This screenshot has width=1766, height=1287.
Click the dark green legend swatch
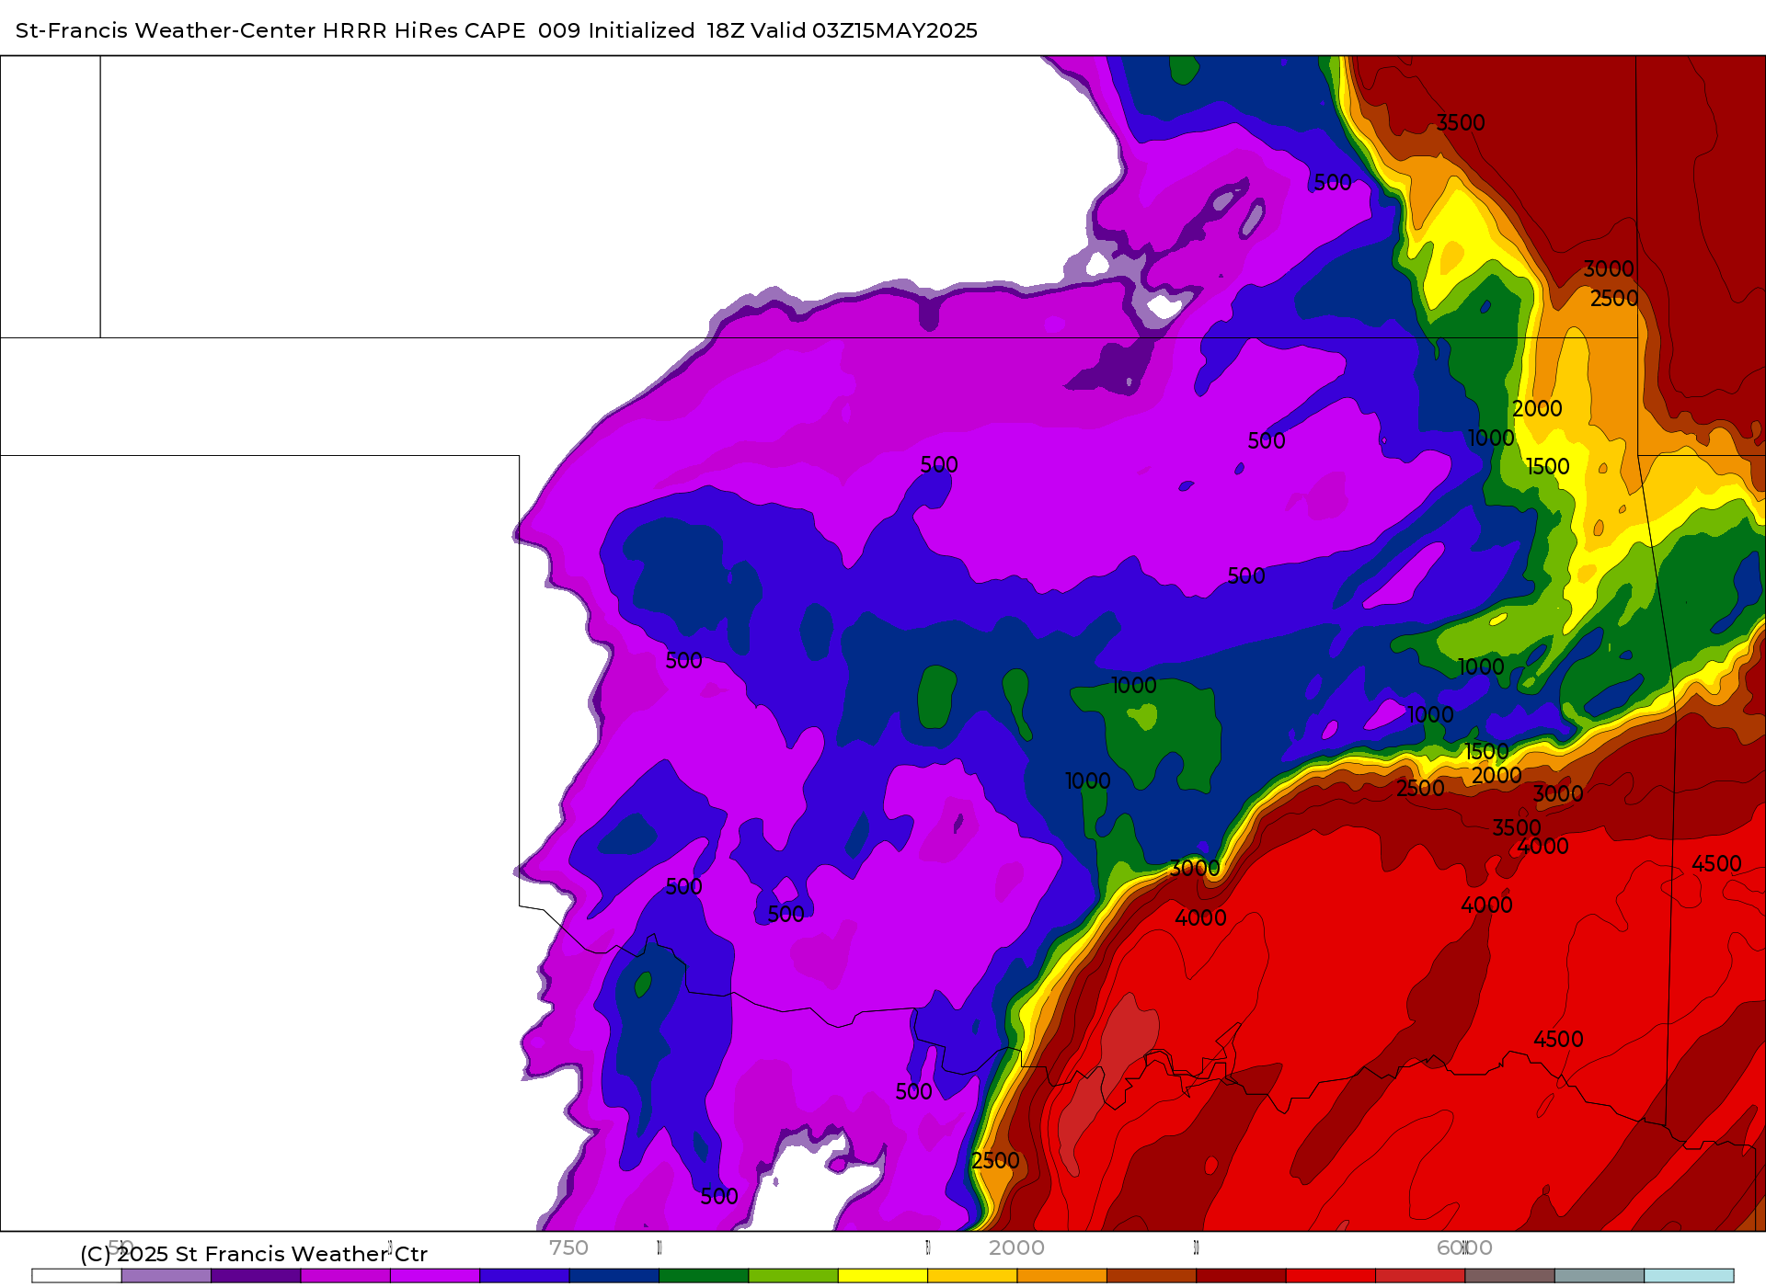point(704,1275)
